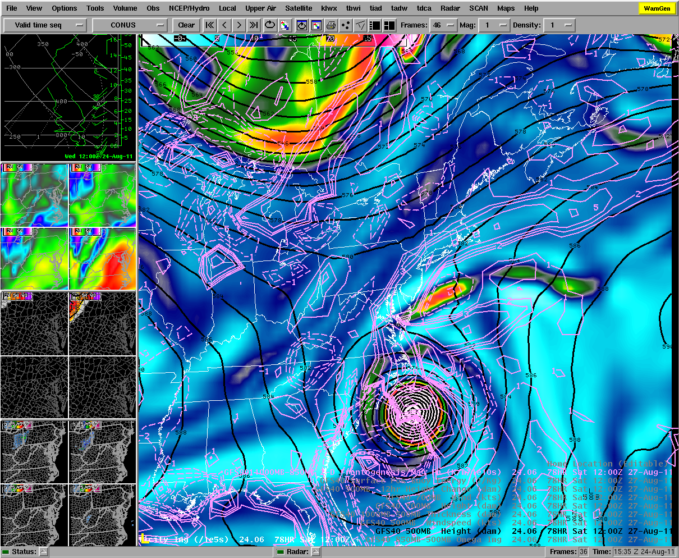Open the tadw radar menu
The width and height of the screenshot is (679, 558).
point(399,8)
